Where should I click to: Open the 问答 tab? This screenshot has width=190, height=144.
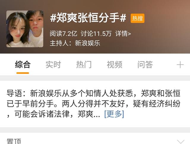(x=145, y=65)
